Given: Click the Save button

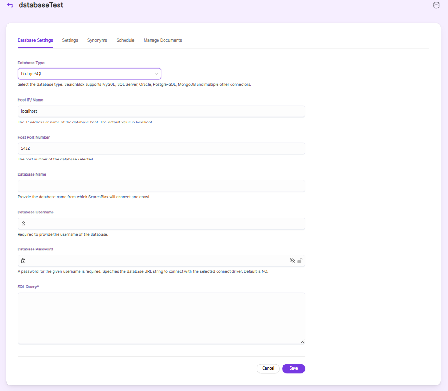Looking at the screenshot, I should 294,368.
